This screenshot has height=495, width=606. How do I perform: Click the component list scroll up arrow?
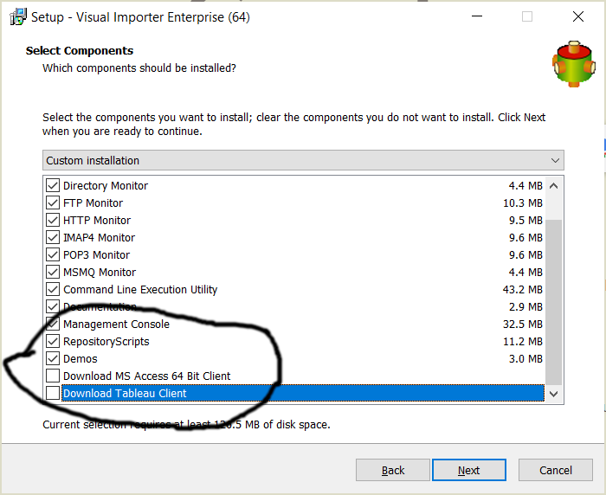[553, 186]
